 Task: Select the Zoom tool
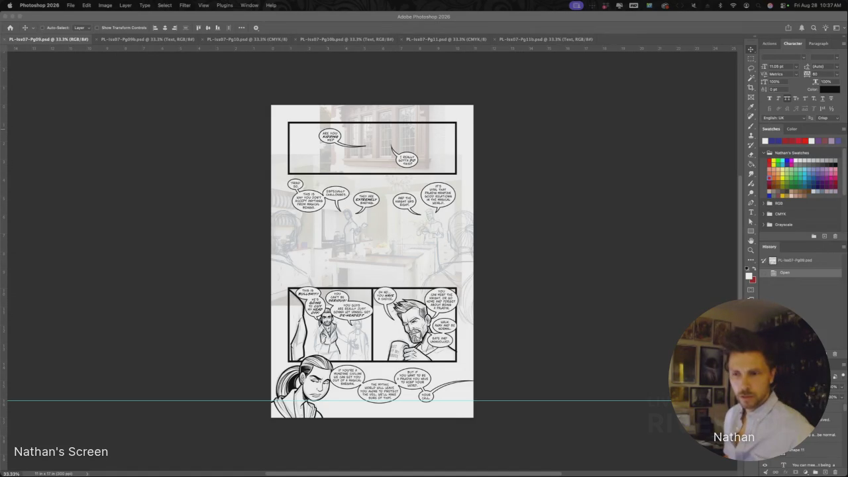751,250
